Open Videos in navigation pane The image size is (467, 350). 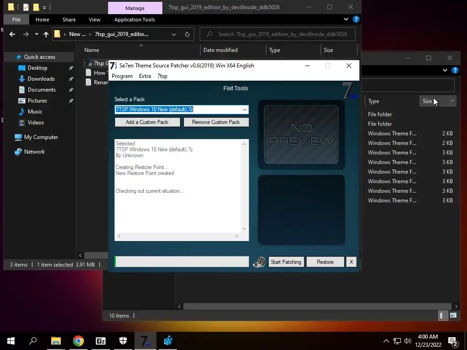(36, 123)
